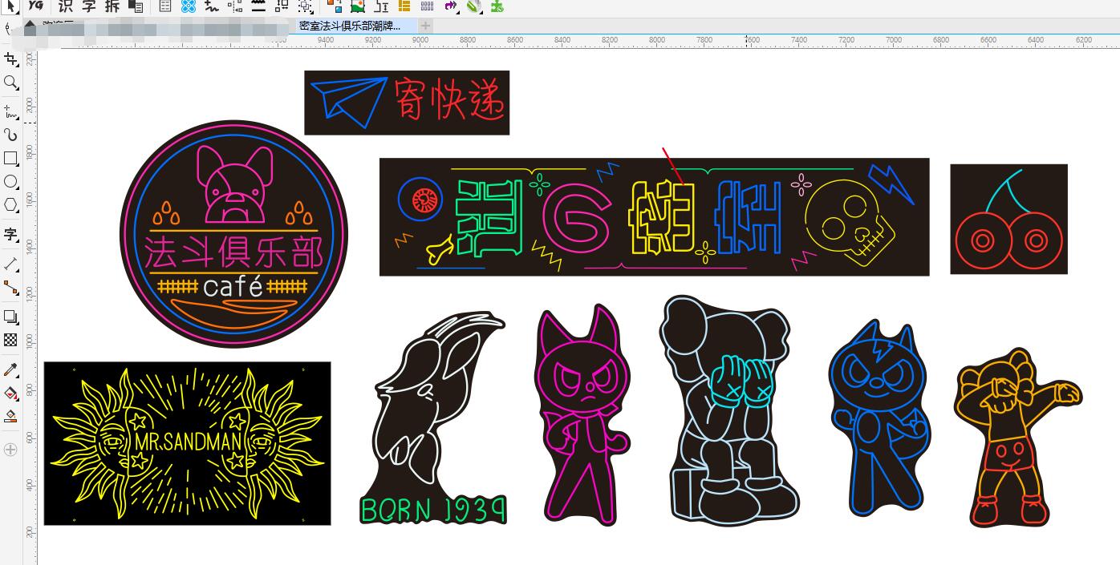Click the orange and blue squares icon

(x=335, y=6)
